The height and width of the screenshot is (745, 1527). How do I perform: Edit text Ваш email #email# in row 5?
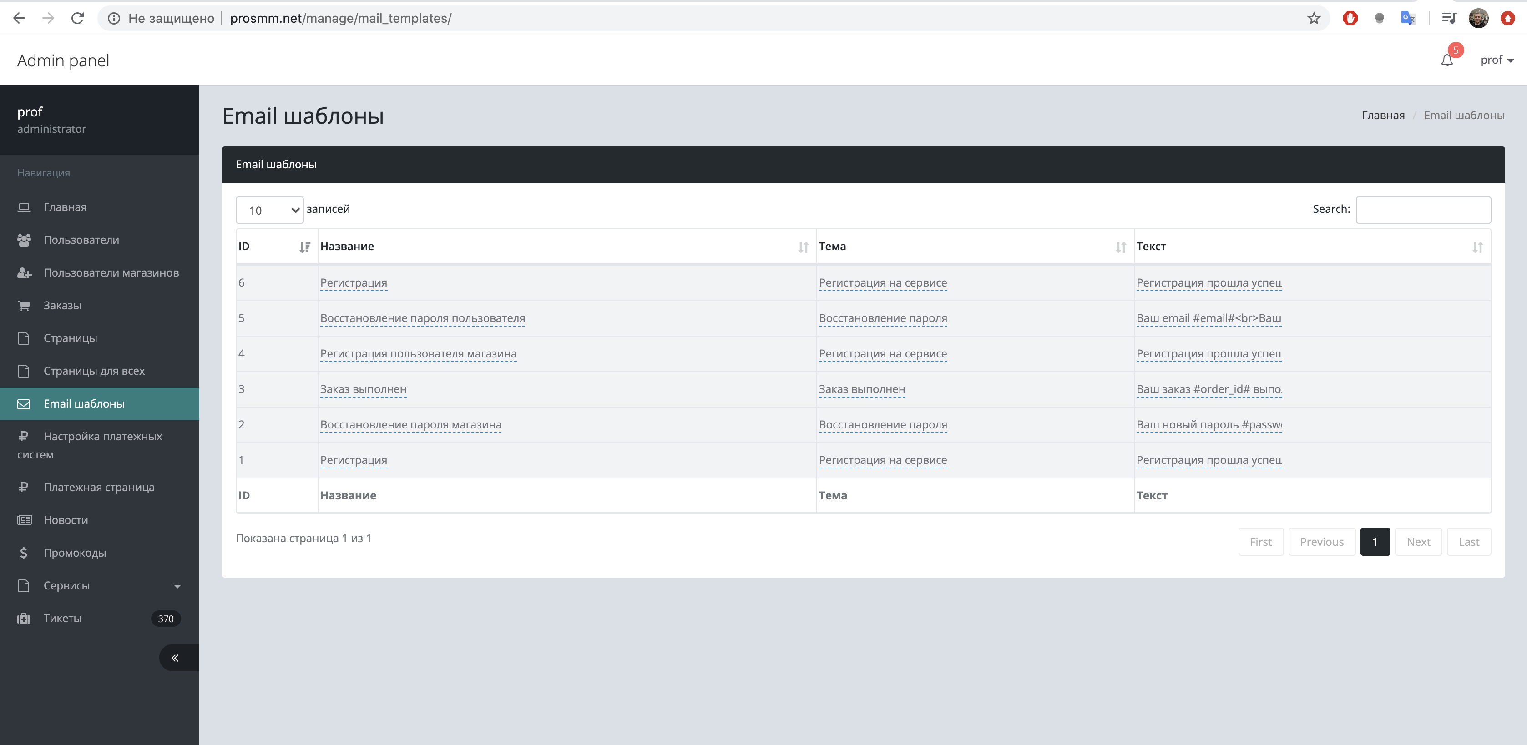1208,318
